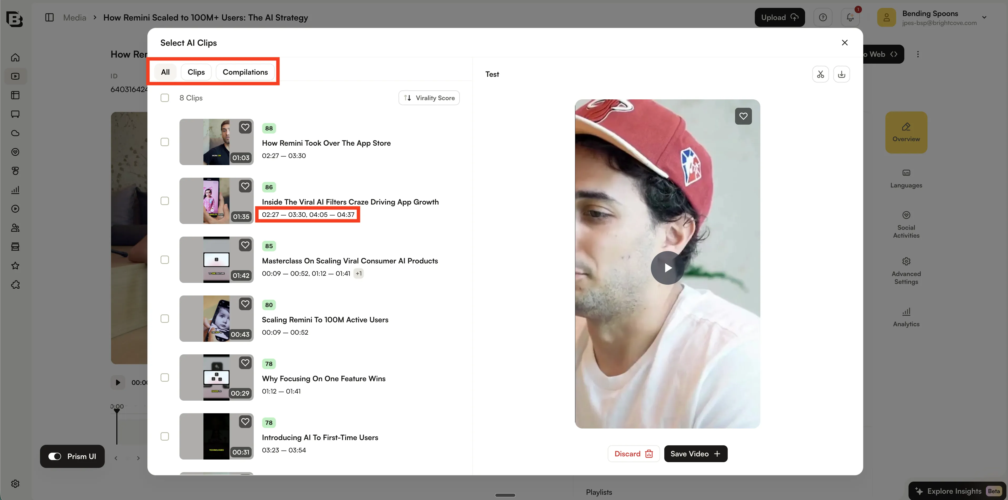Switch to the Compilations tab

(245, 72)
